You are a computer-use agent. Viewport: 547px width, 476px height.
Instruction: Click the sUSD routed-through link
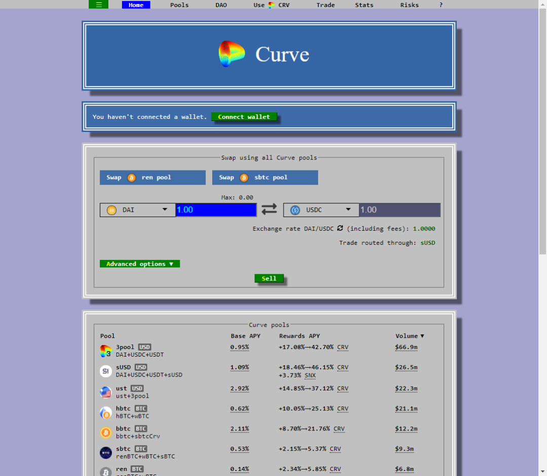click(x=427, y=242)
